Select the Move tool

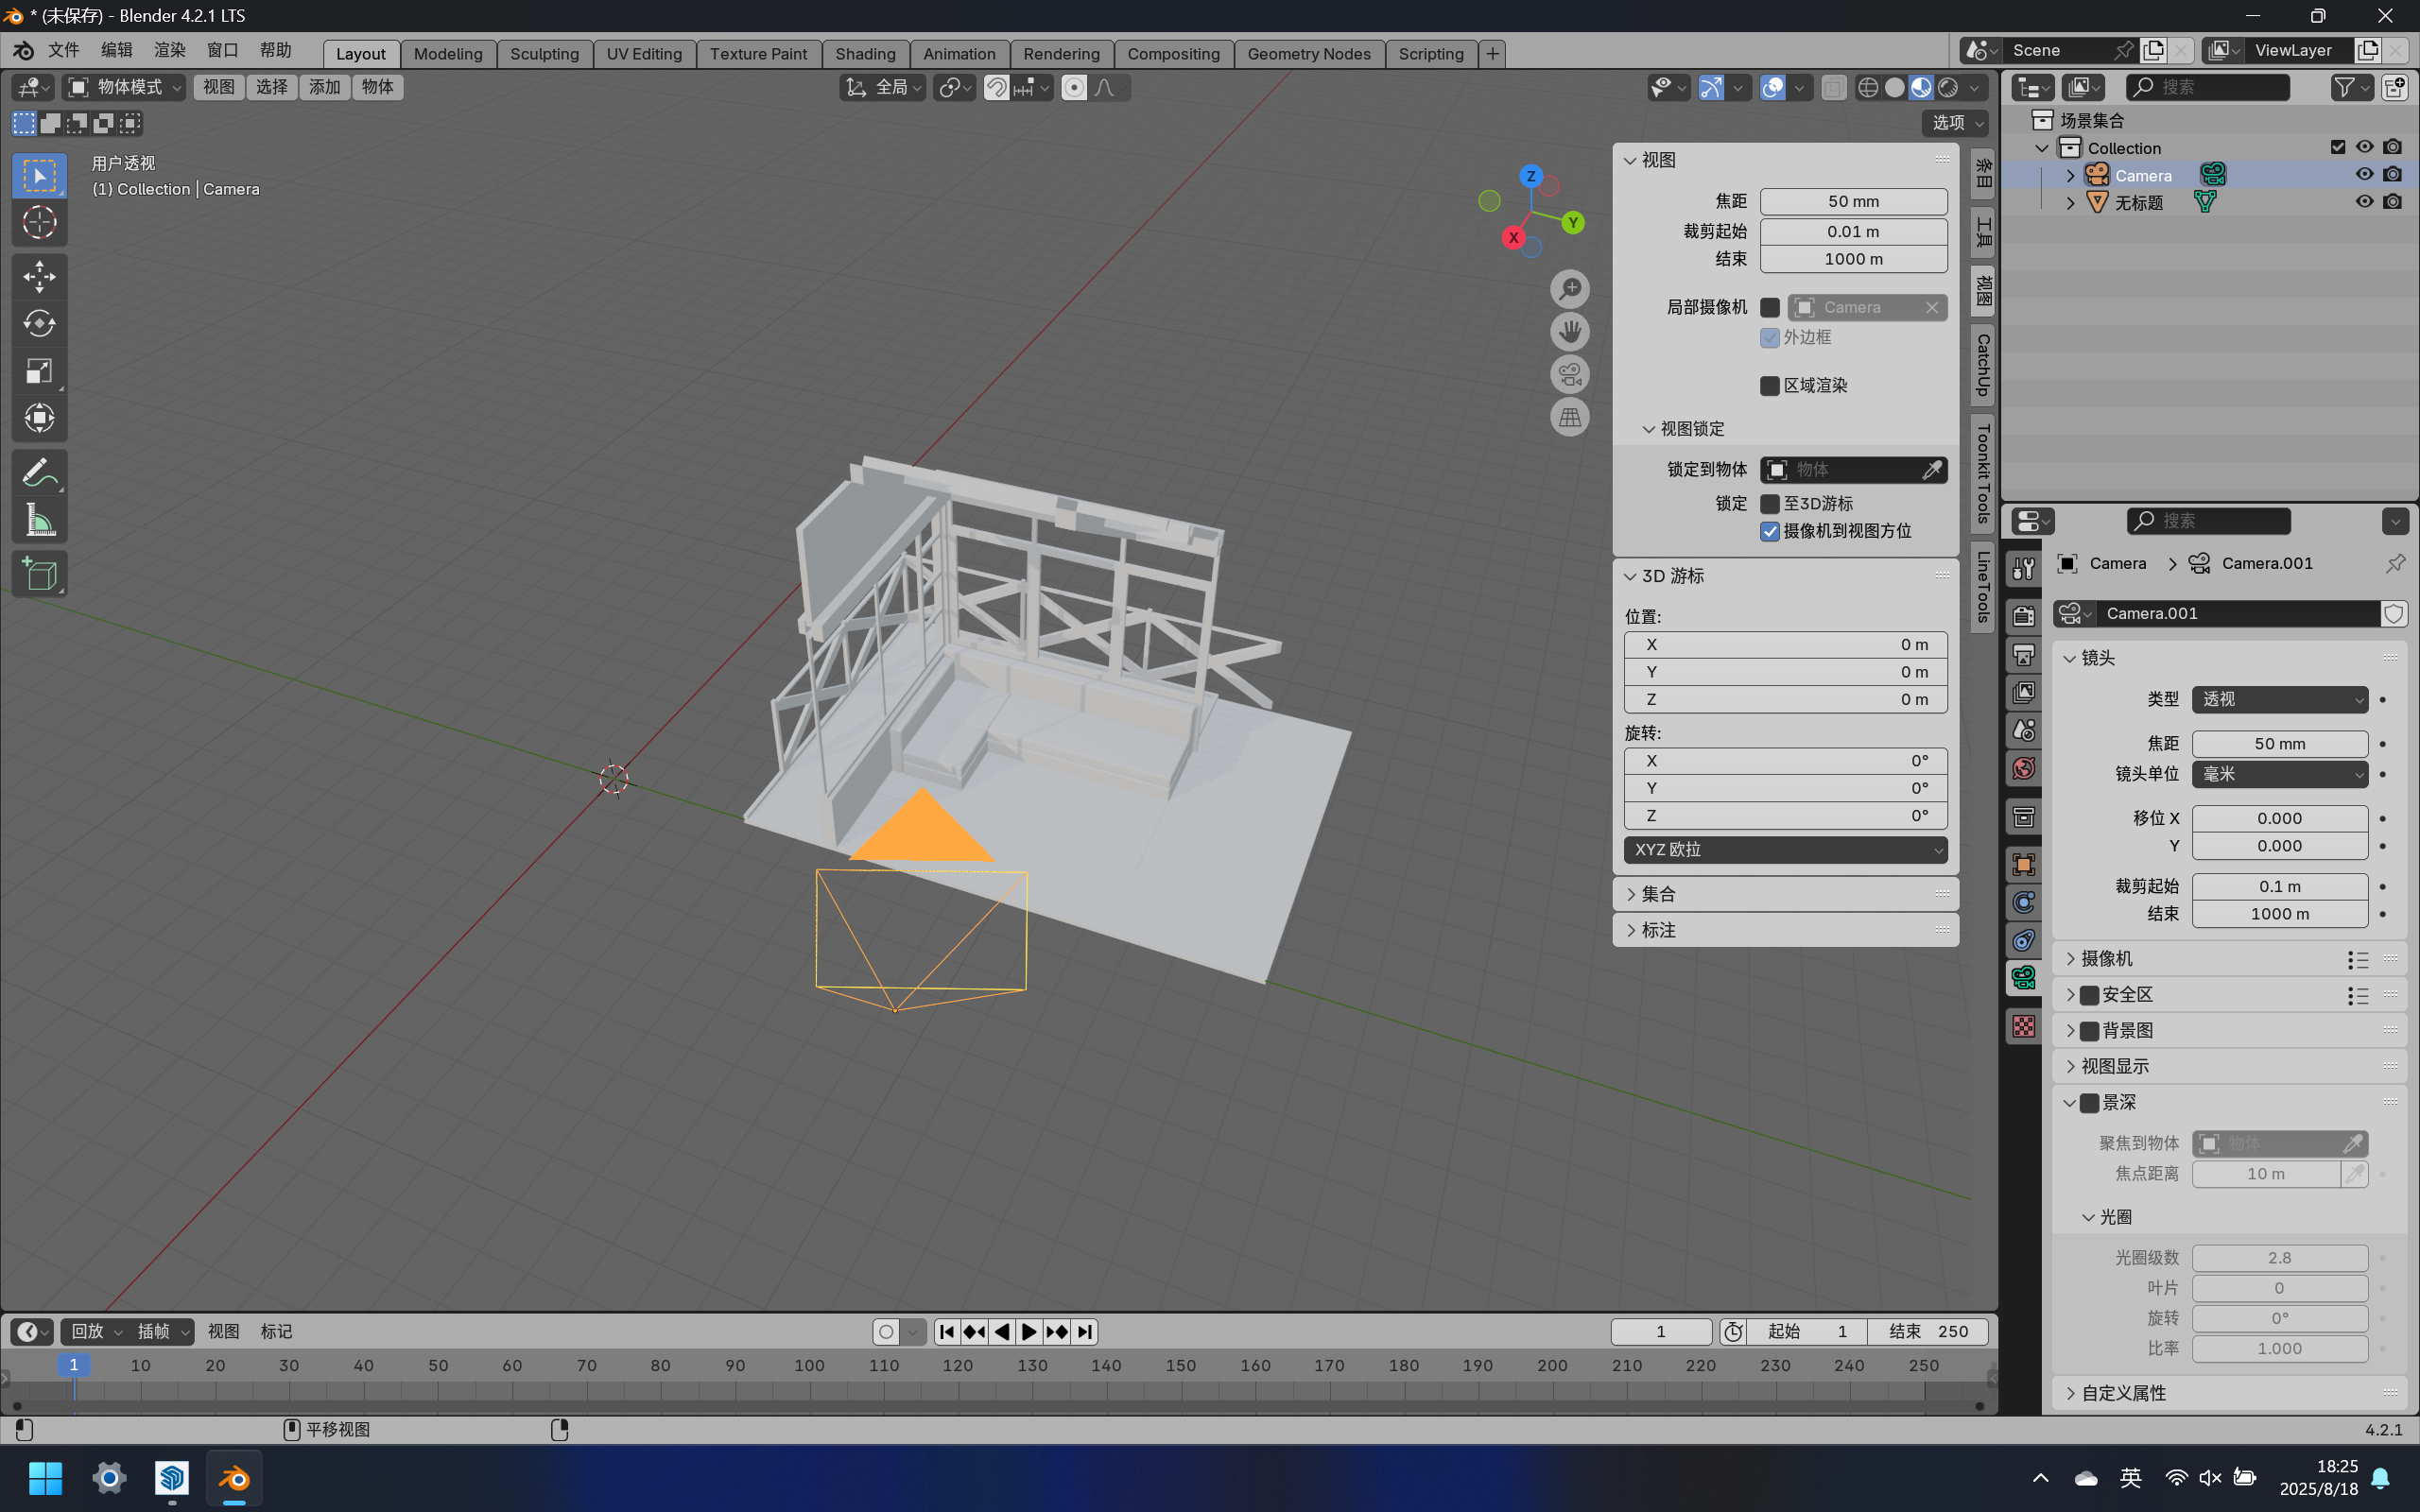coord(39,276)
